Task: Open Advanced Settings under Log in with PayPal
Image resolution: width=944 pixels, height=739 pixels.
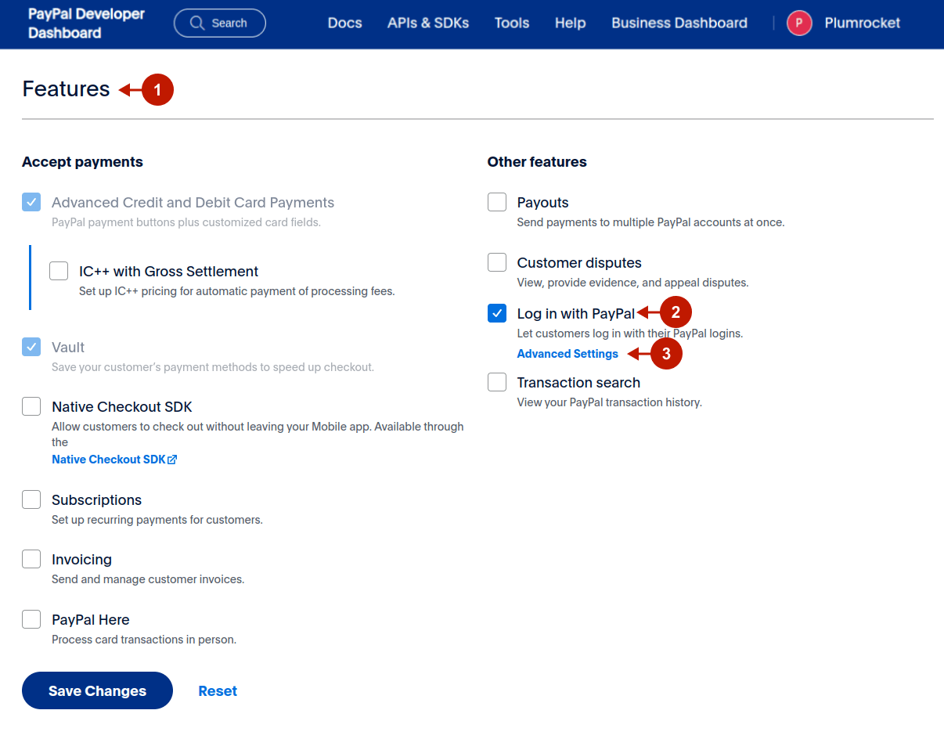Action: point(567,354)
